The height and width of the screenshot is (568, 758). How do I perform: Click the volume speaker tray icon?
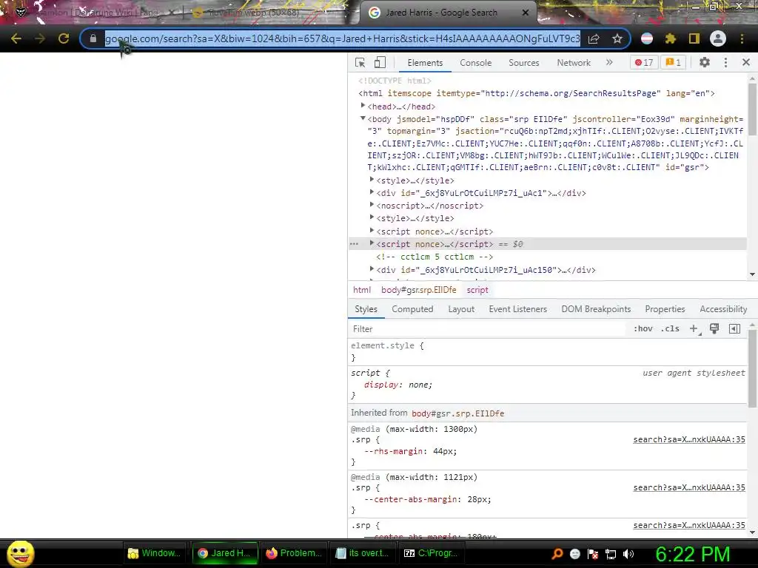coord(628,554)
